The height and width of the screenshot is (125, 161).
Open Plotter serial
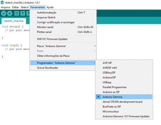[x=63, y=32]
